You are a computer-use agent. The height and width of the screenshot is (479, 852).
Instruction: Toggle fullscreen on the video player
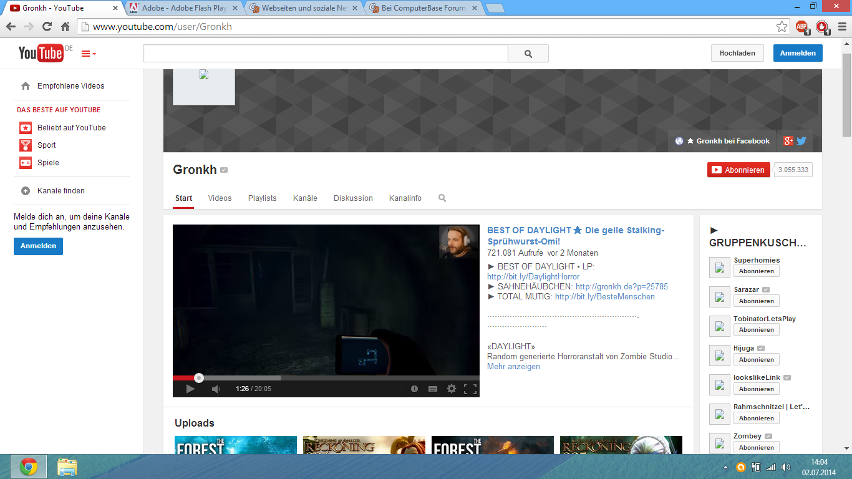tap(470, 389)
